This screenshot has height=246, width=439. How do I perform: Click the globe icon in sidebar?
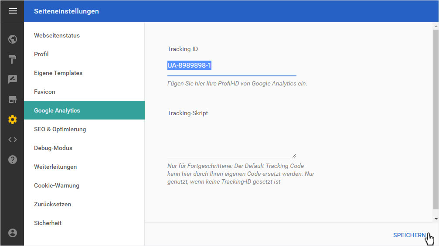click(x=13, y=39)
